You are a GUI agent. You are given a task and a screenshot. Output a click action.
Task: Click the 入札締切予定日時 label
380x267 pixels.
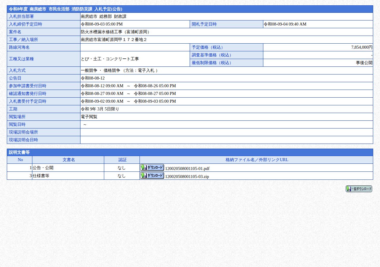coord(26,24)
